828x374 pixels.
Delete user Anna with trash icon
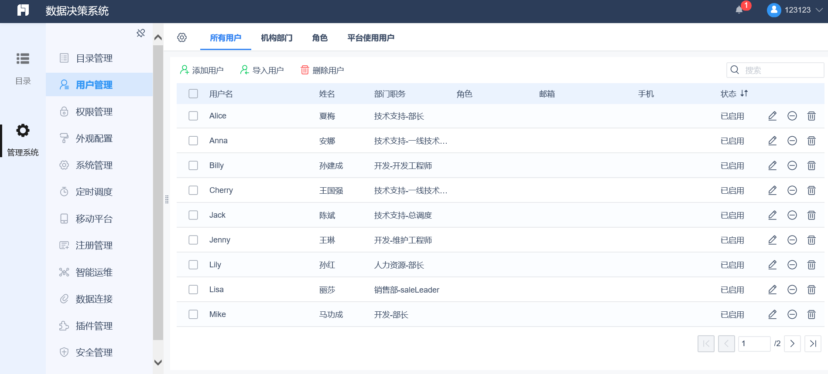[x=811, y=141]
